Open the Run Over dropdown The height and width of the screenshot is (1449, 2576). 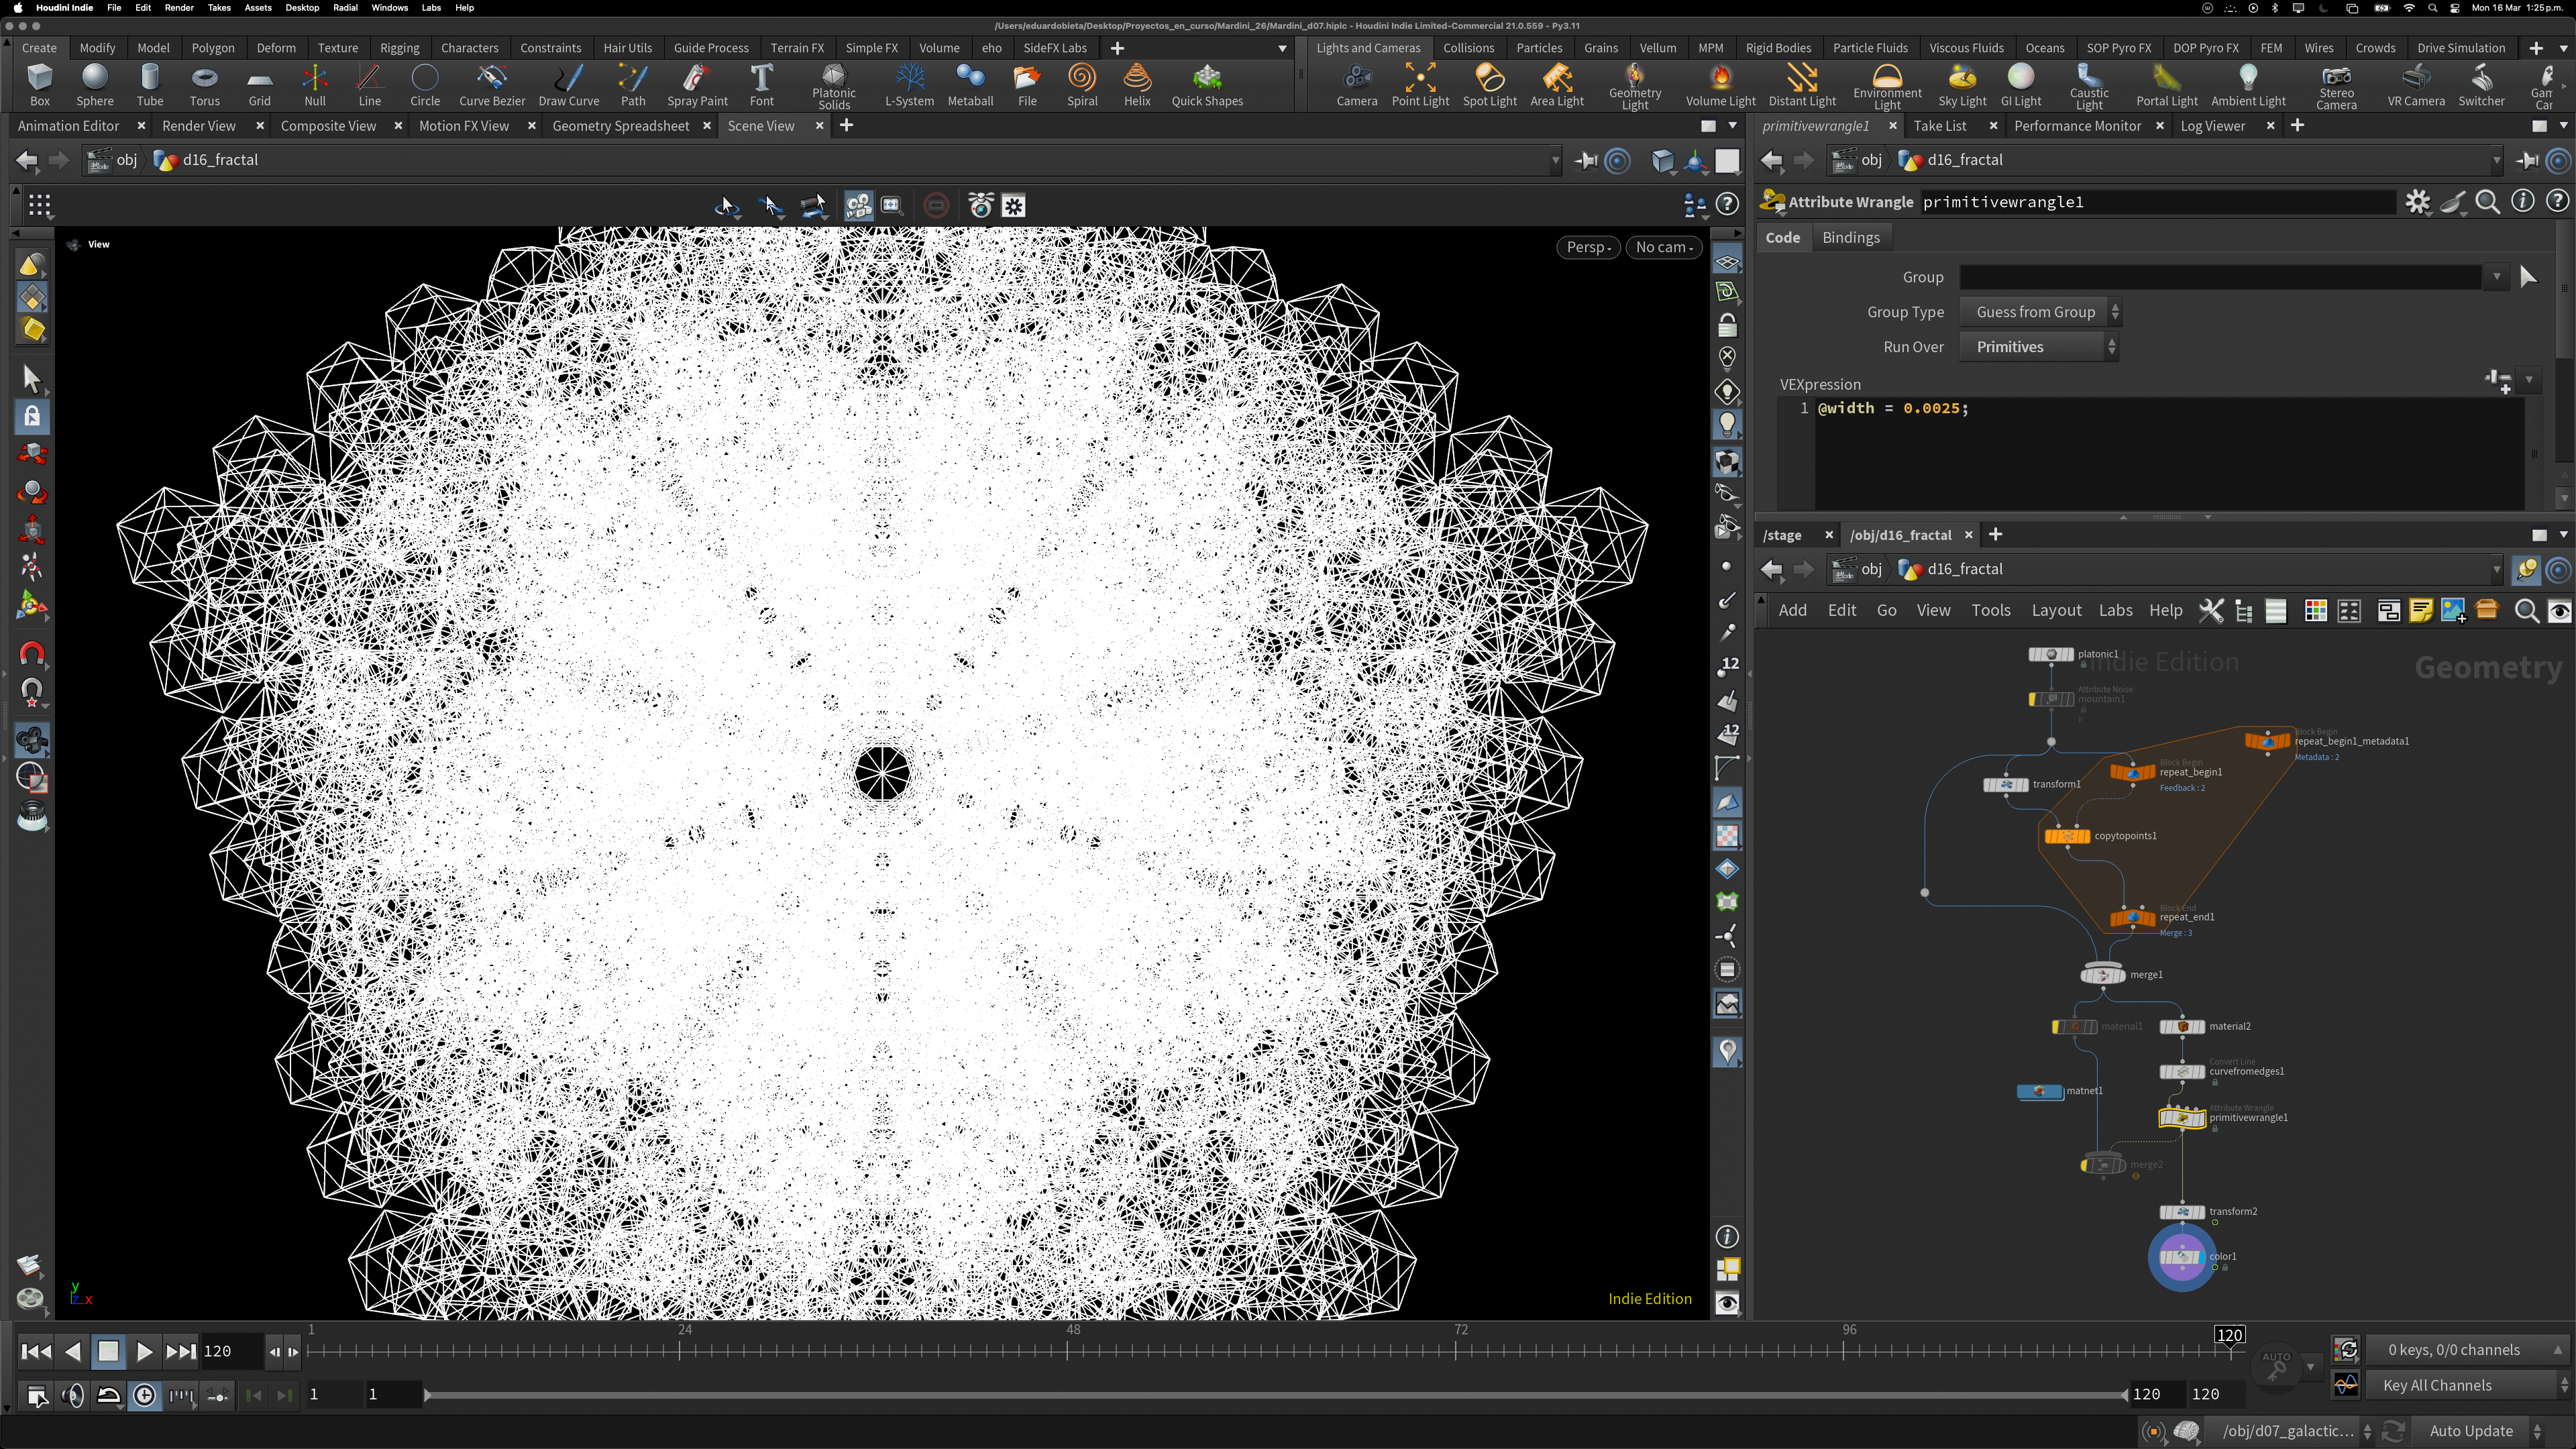2039,347
